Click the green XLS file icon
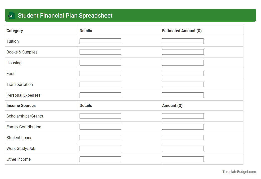261x179 pixels. (x=11, y=15)
